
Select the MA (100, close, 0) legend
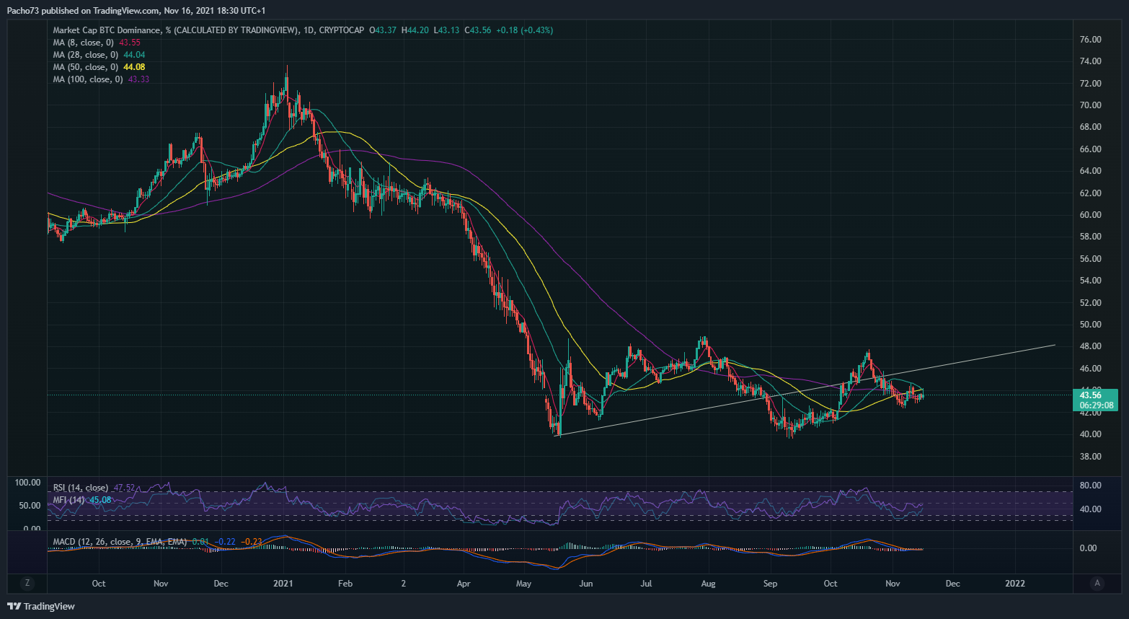(89, 79)
